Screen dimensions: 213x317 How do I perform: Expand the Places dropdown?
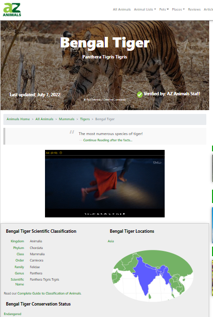(178, 9)
